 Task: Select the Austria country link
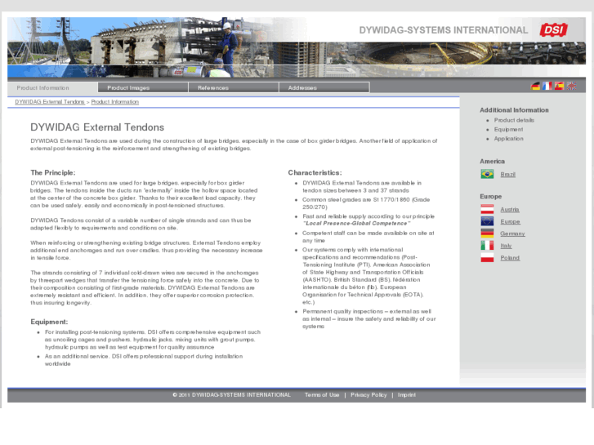point(510,209)
